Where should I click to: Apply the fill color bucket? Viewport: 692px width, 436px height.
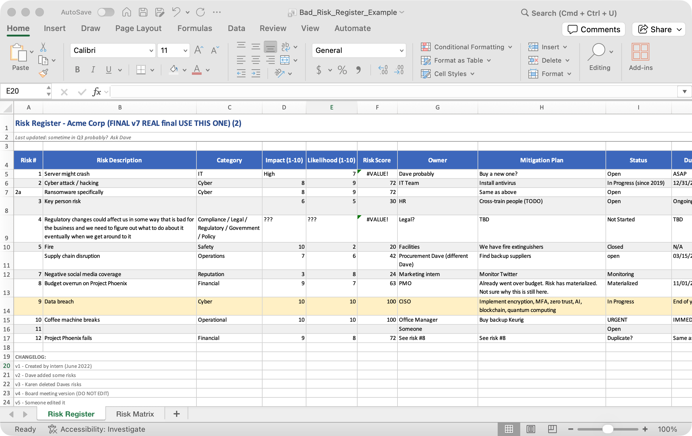[x=174, y=70]
